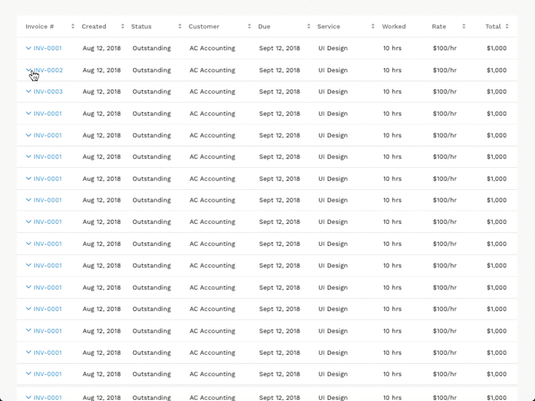The image size is (535, 401).
Task: Toggle Customer column sort icon
Action: pos(249,27)
